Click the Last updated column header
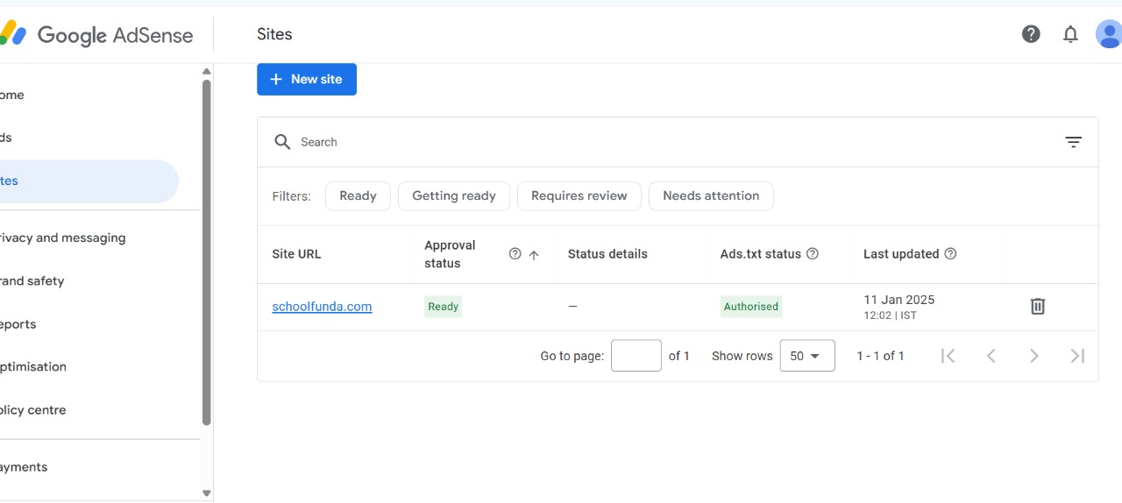The image size is (1122, 503). tap(901, 254)
